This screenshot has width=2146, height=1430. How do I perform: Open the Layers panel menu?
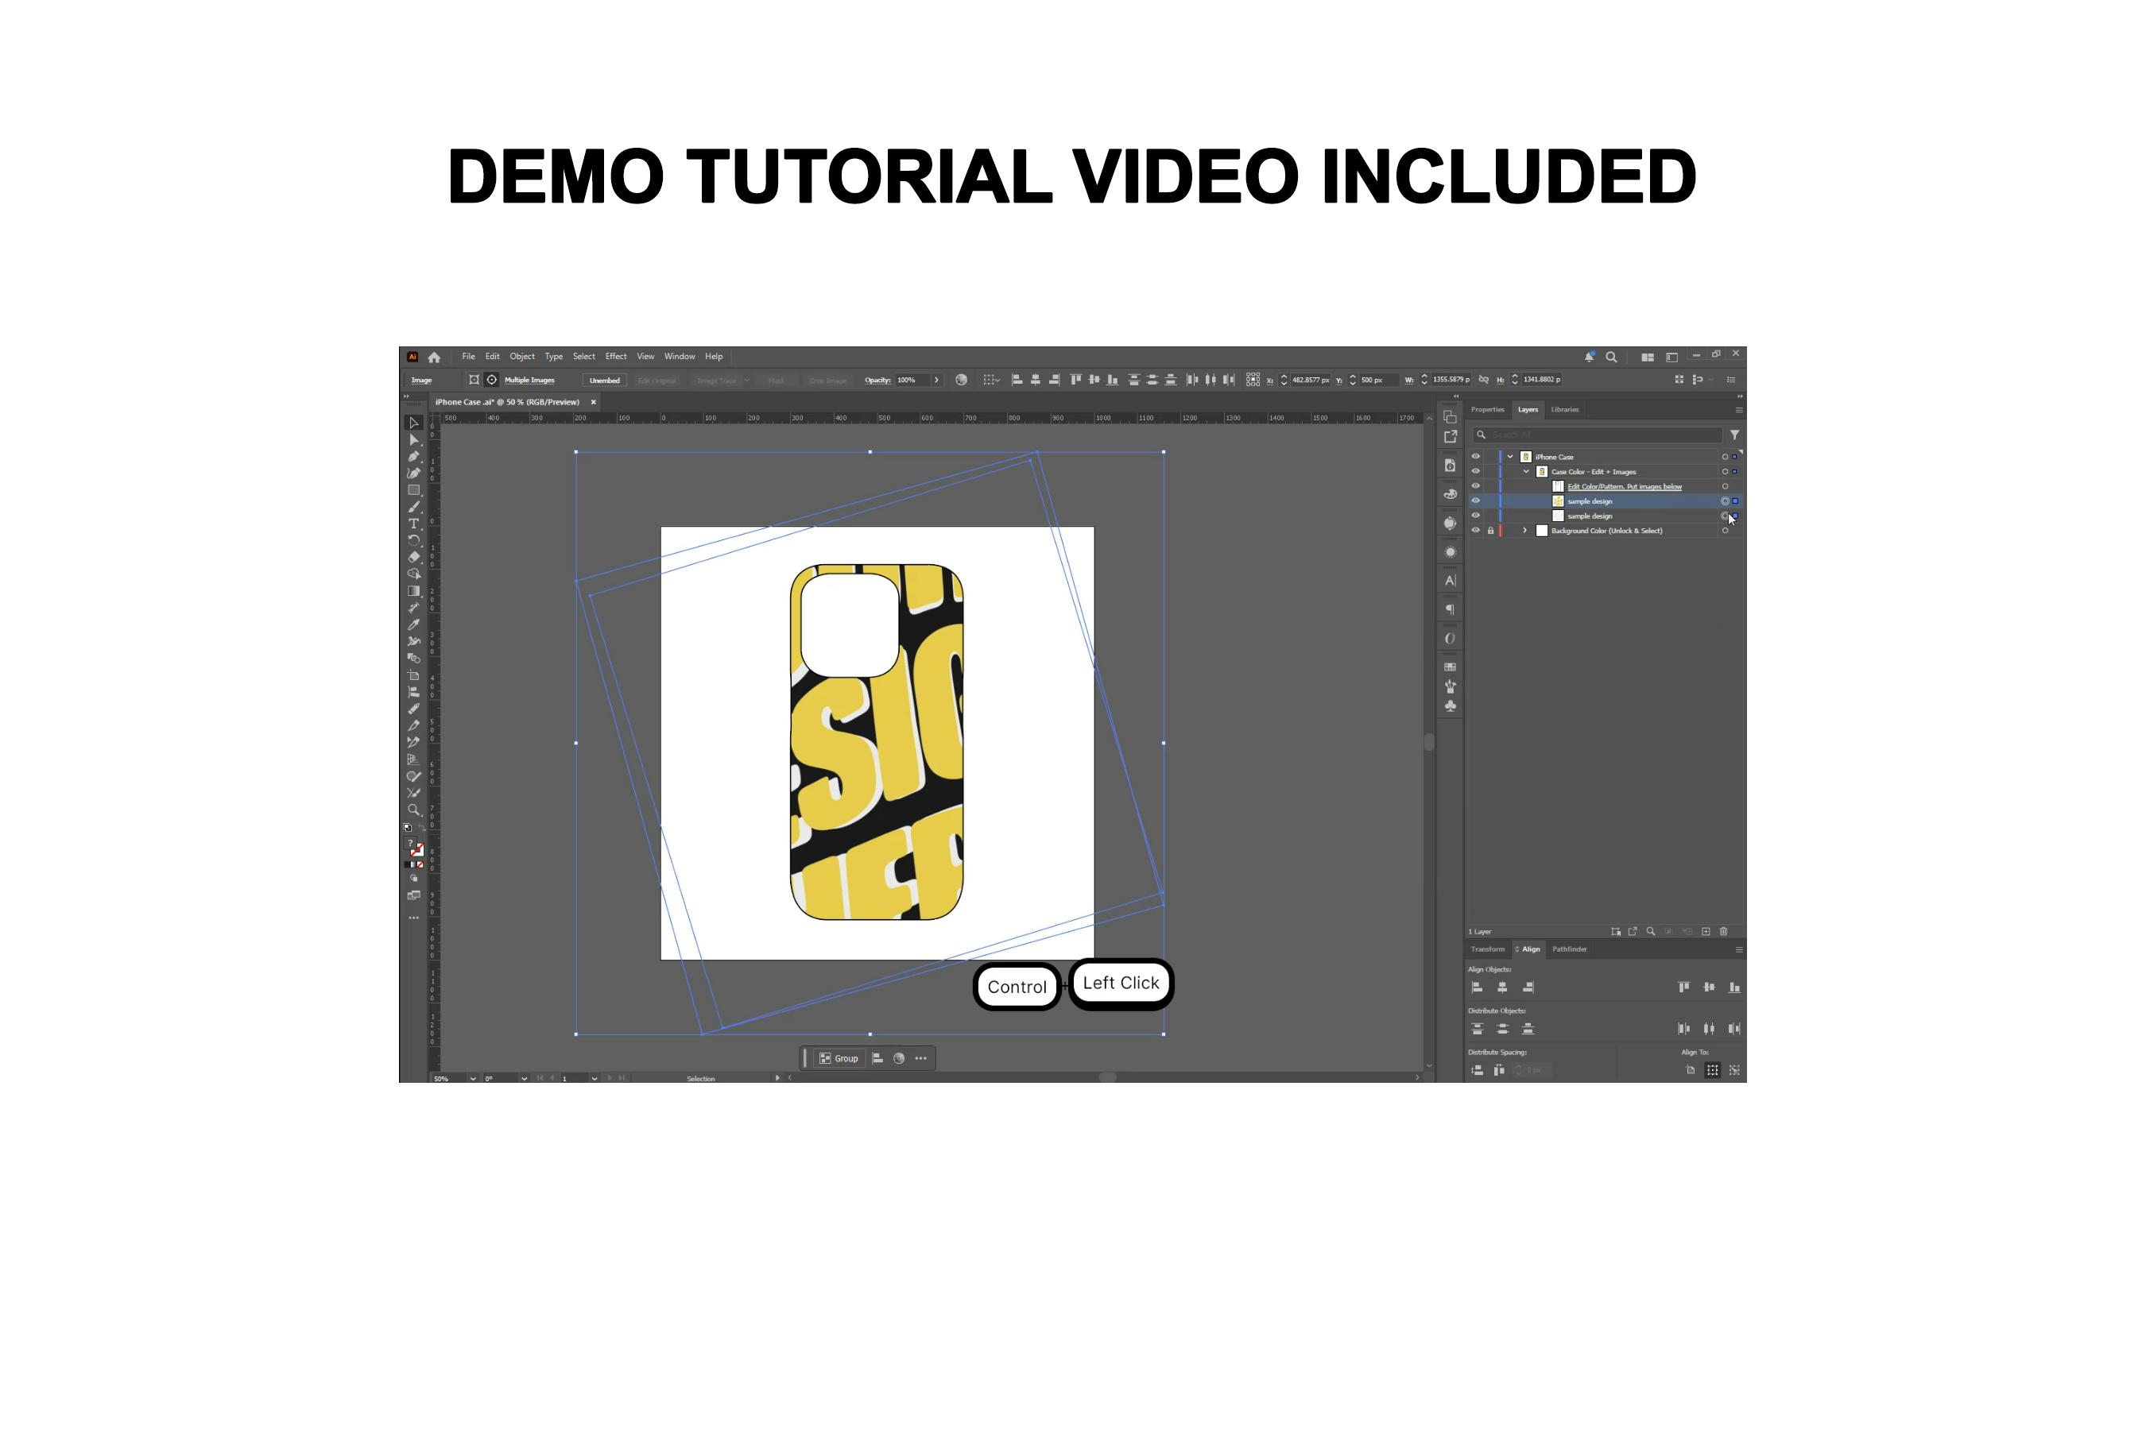tap(1738, 409)
